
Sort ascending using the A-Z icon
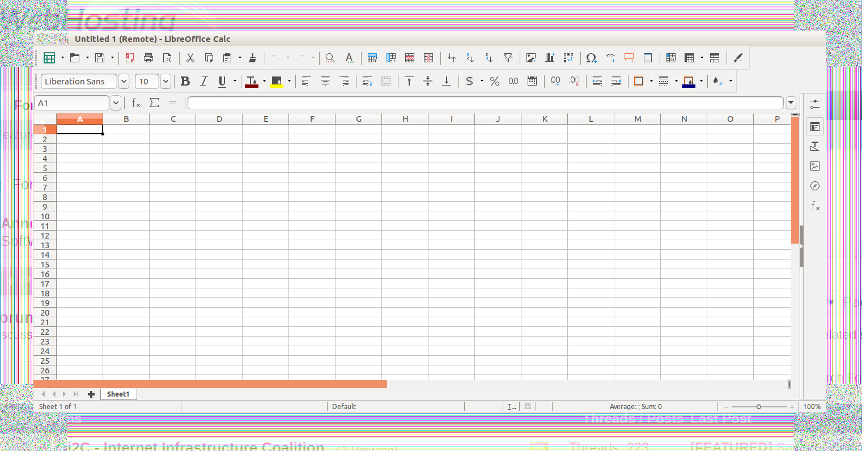point(470,58)
